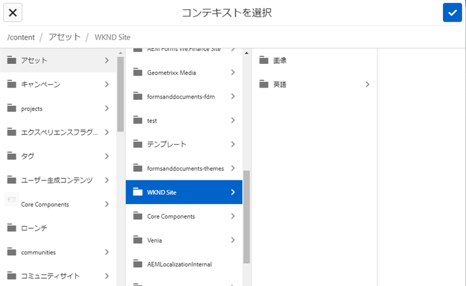
Task: Expand left column Core Components chevron
Action: coord(107,204)
